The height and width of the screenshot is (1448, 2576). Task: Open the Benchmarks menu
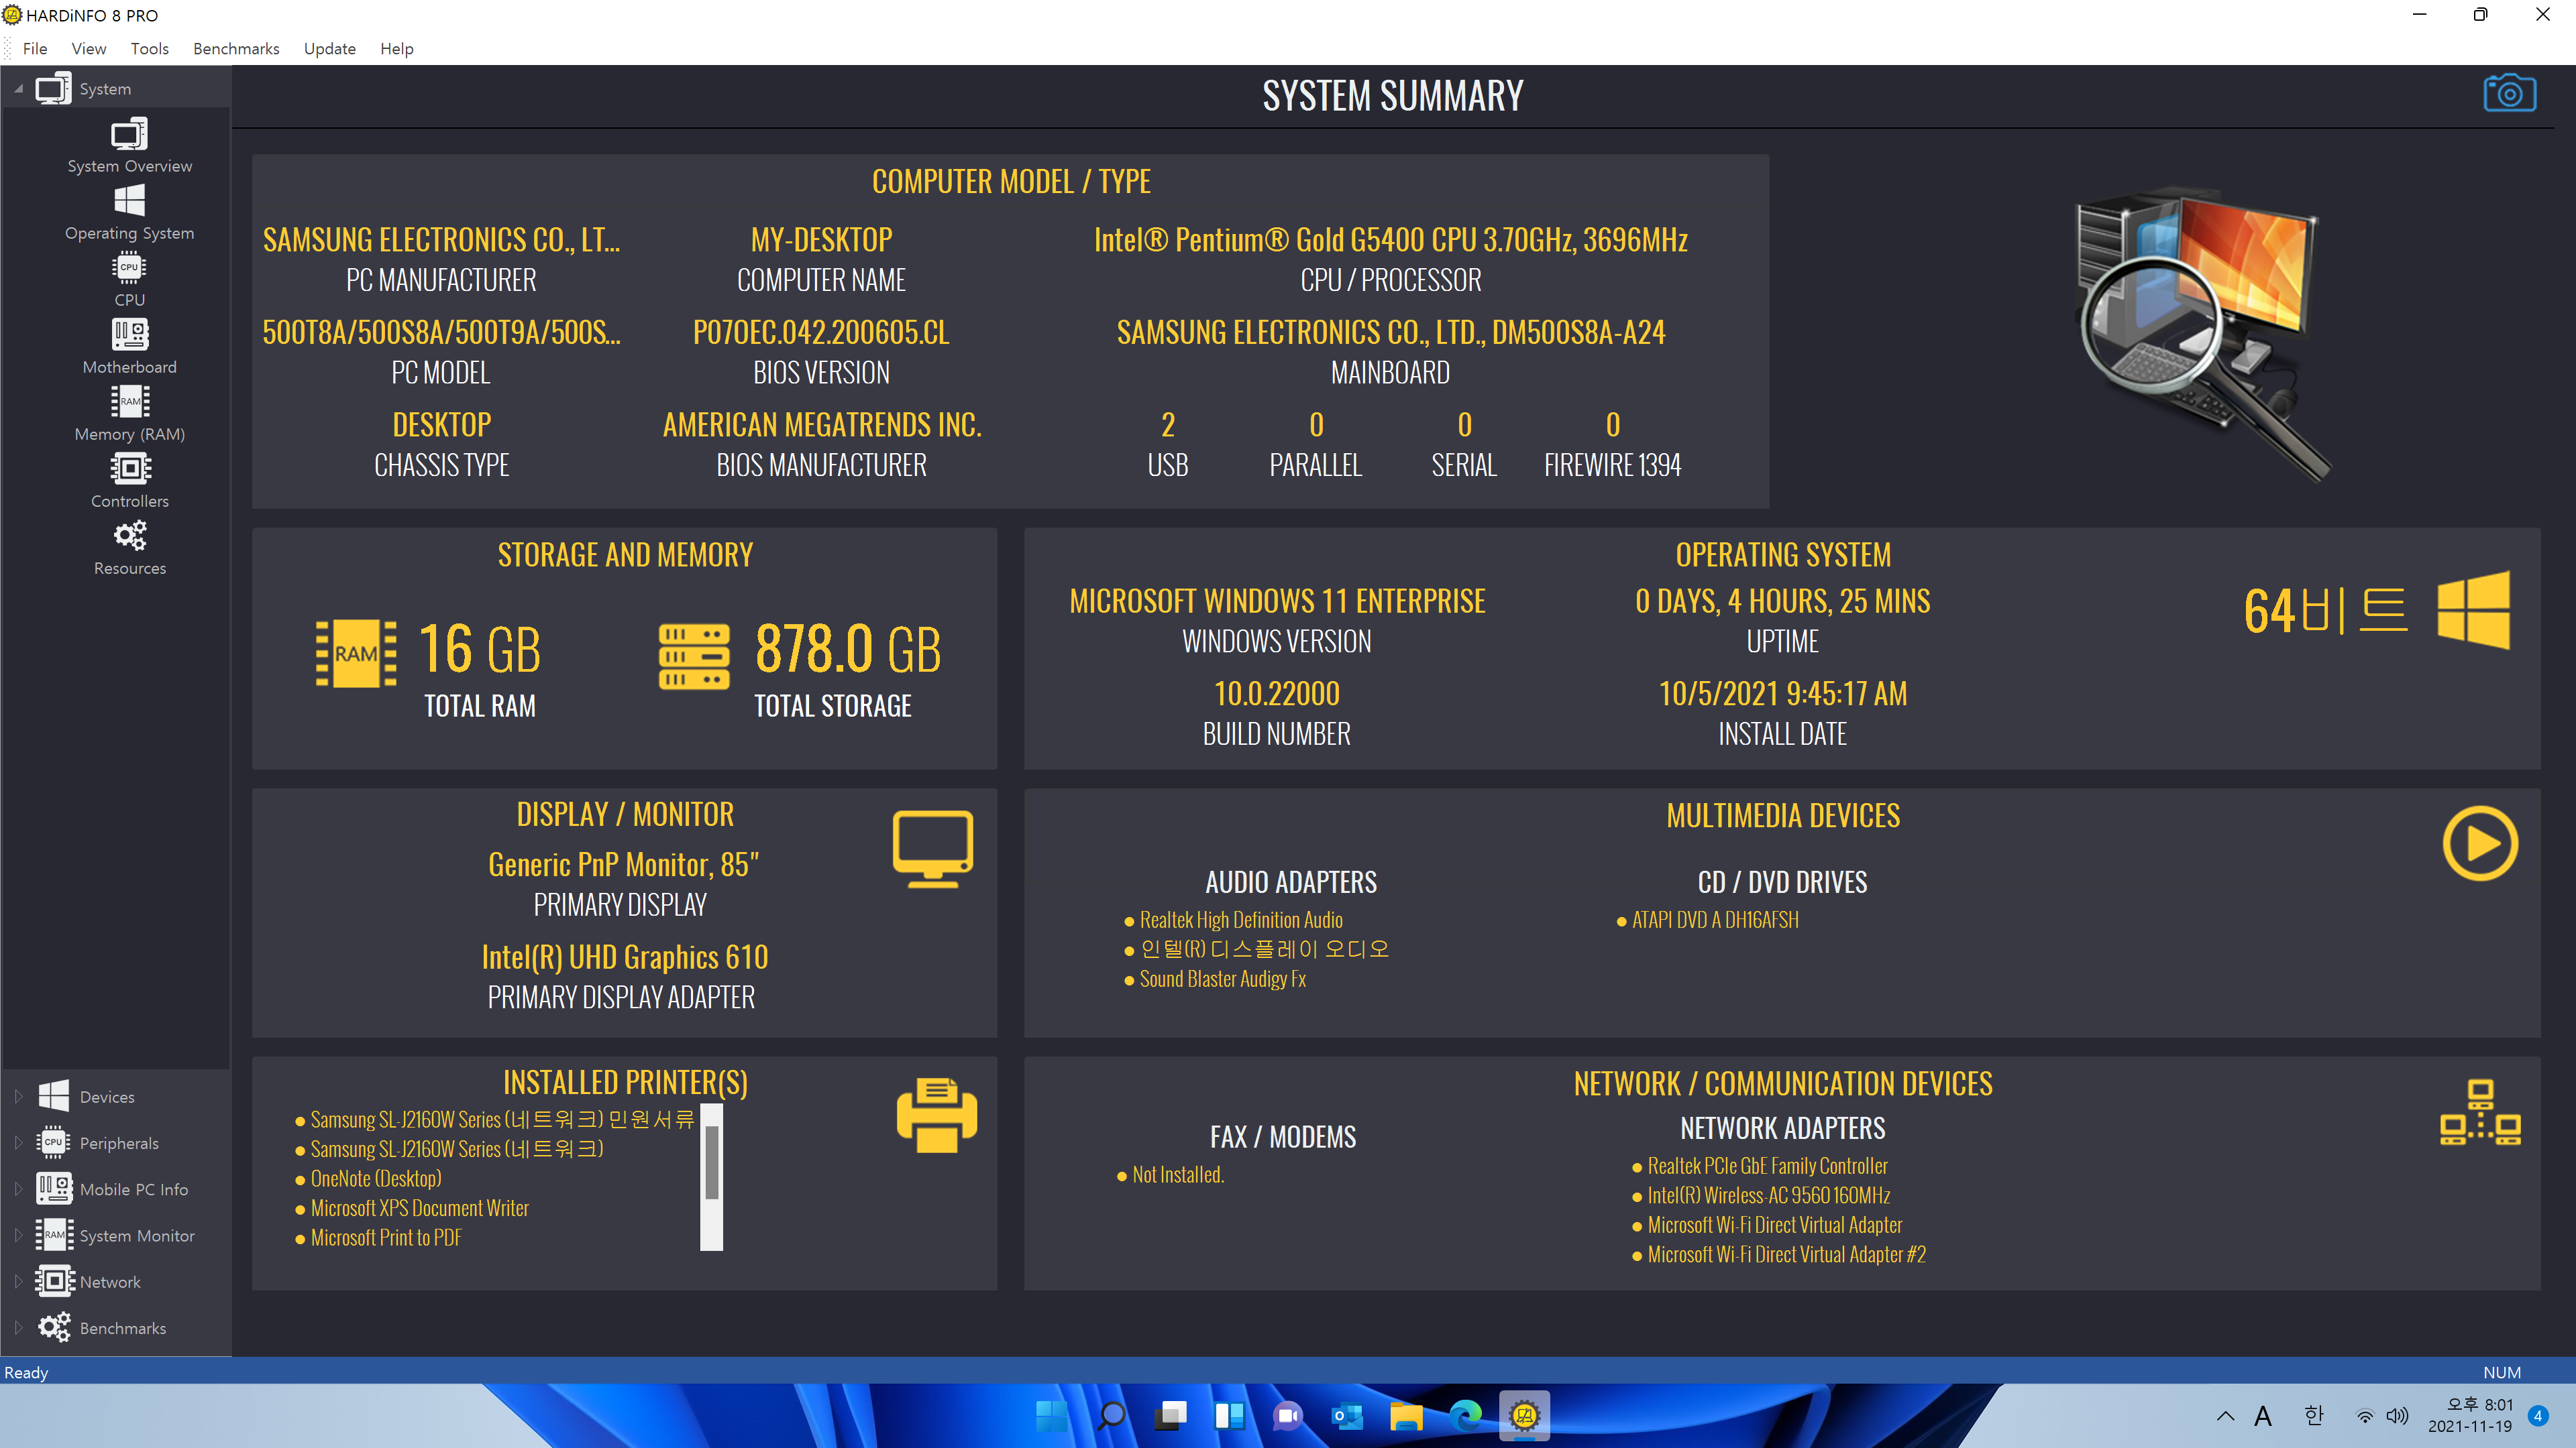point(236,48)
